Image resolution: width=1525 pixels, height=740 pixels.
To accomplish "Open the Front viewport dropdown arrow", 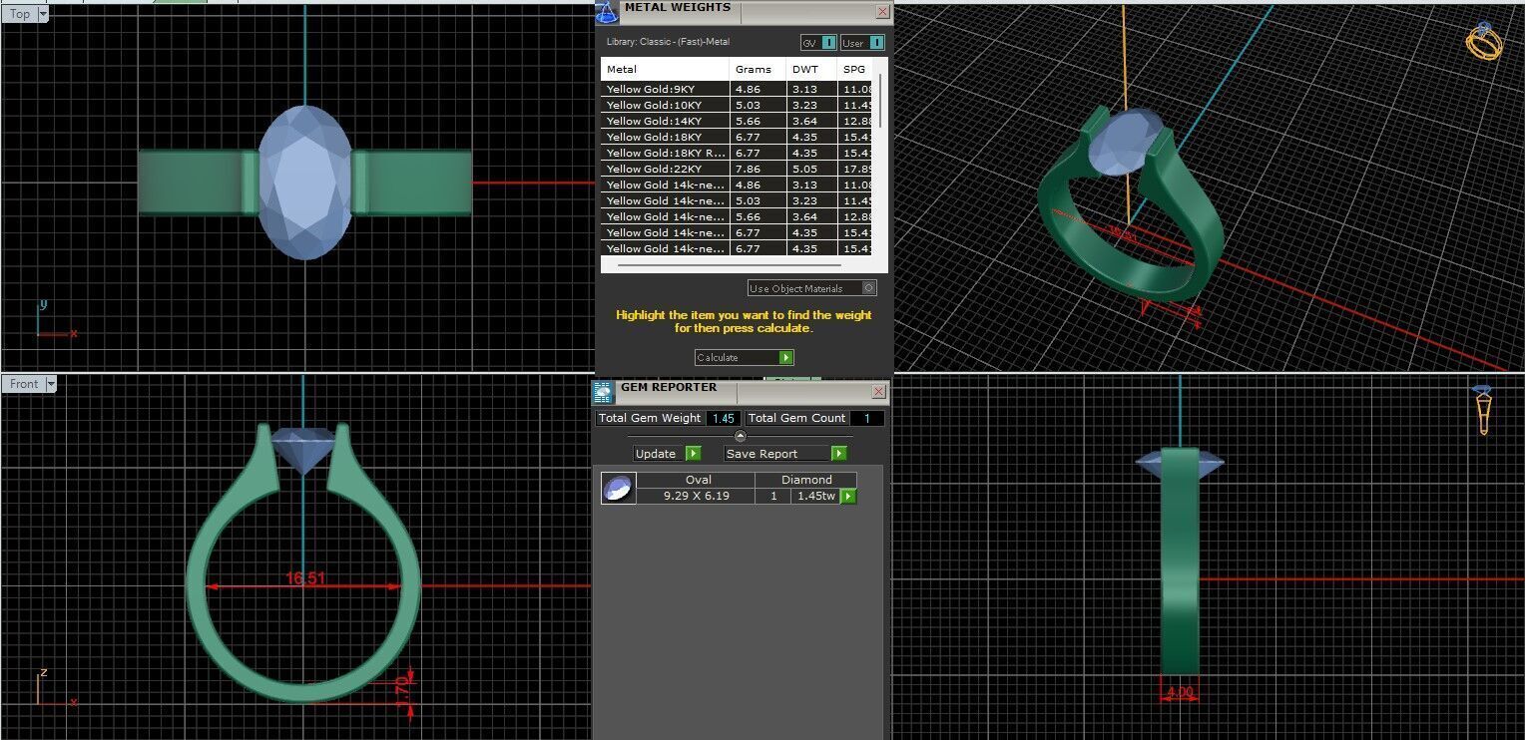I will click(x=51, y=384).
